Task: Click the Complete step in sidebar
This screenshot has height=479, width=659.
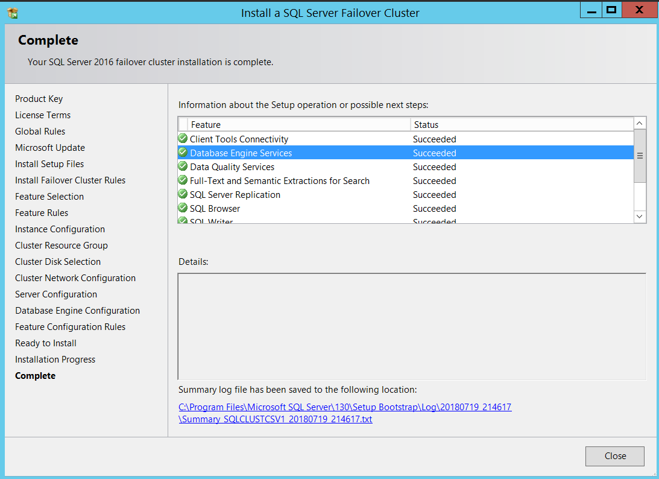Action: (36, 376)
